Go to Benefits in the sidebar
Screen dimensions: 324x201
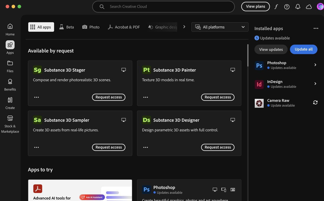click(x=10, y=85)
